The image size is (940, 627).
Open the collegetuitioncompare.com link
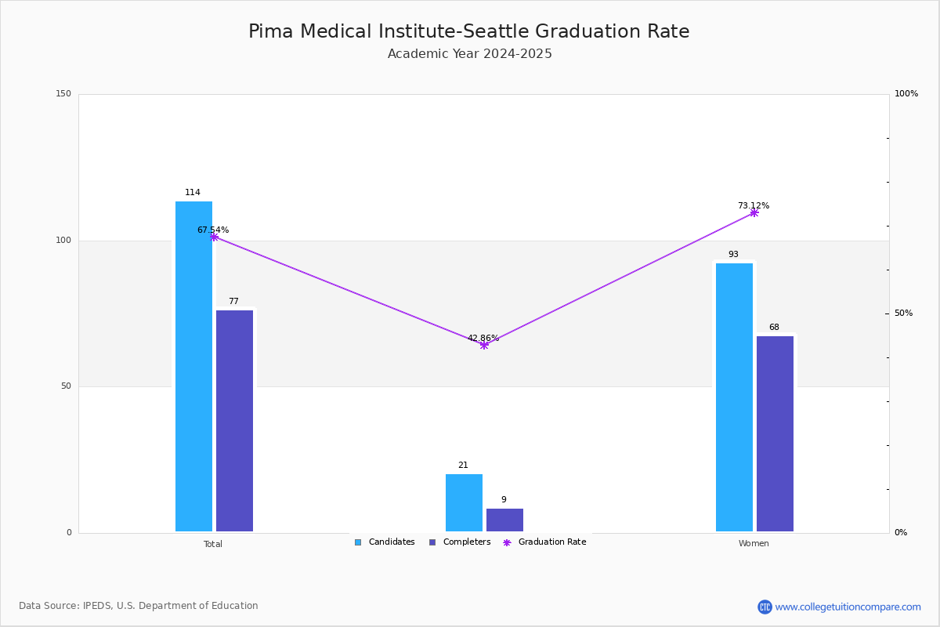point(848,607)
